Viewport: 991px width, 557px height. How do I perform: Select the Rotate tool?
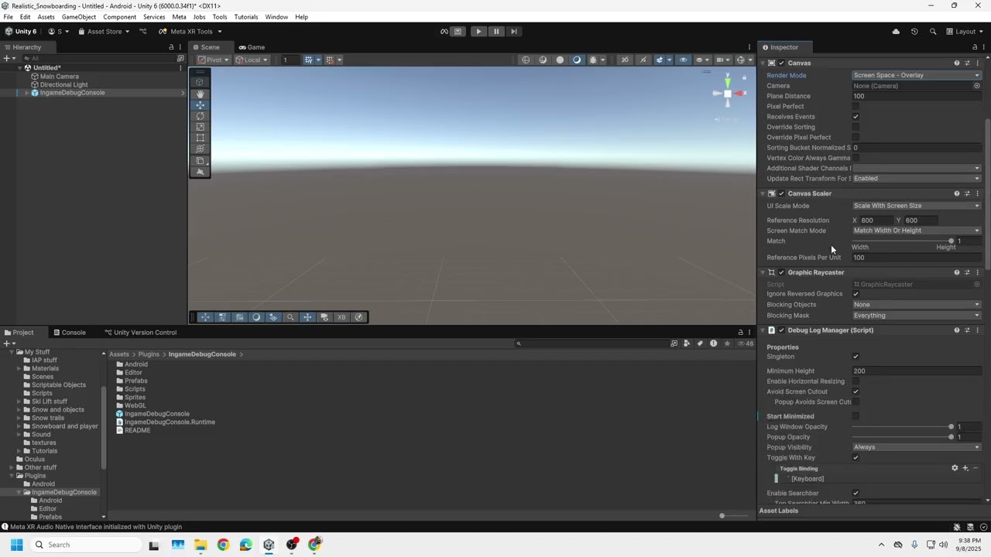pyautogui.click(x=200, y=116)
